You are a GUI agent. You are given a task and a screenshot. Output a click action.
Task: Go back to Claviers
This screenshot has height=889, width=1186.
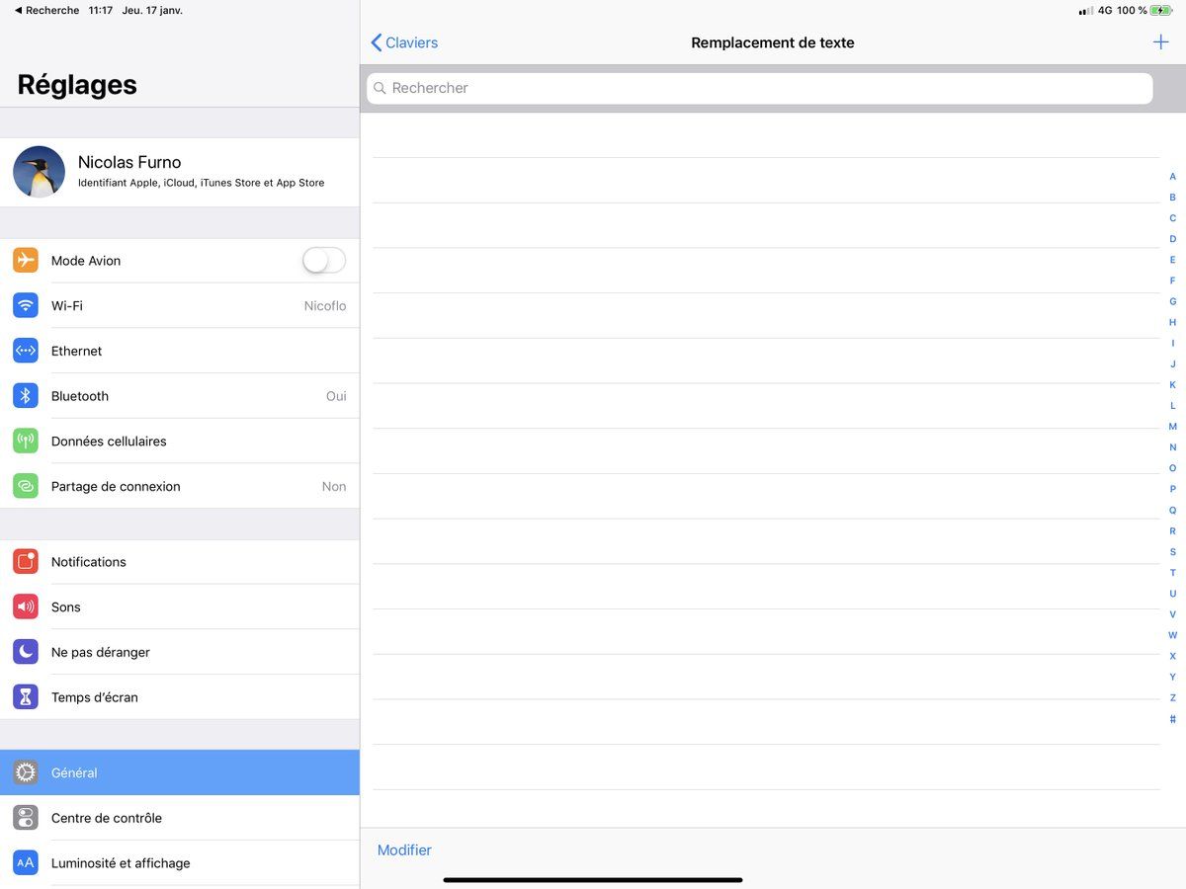click(404, 42)
